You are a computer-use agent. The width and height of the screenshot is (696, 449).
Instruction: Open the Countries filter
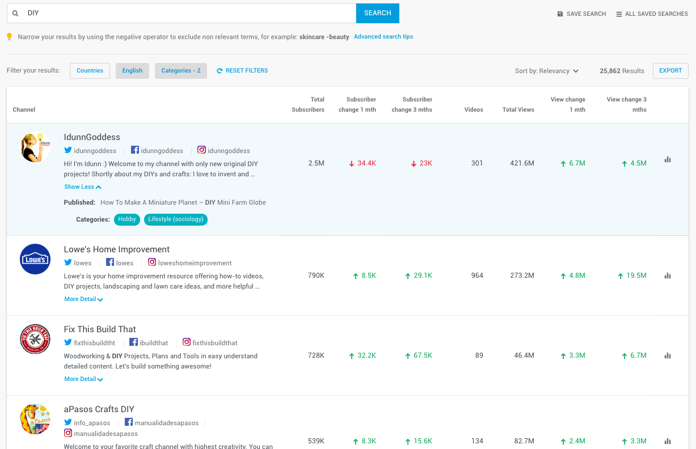pyautogui.click(x=90, y=70)
